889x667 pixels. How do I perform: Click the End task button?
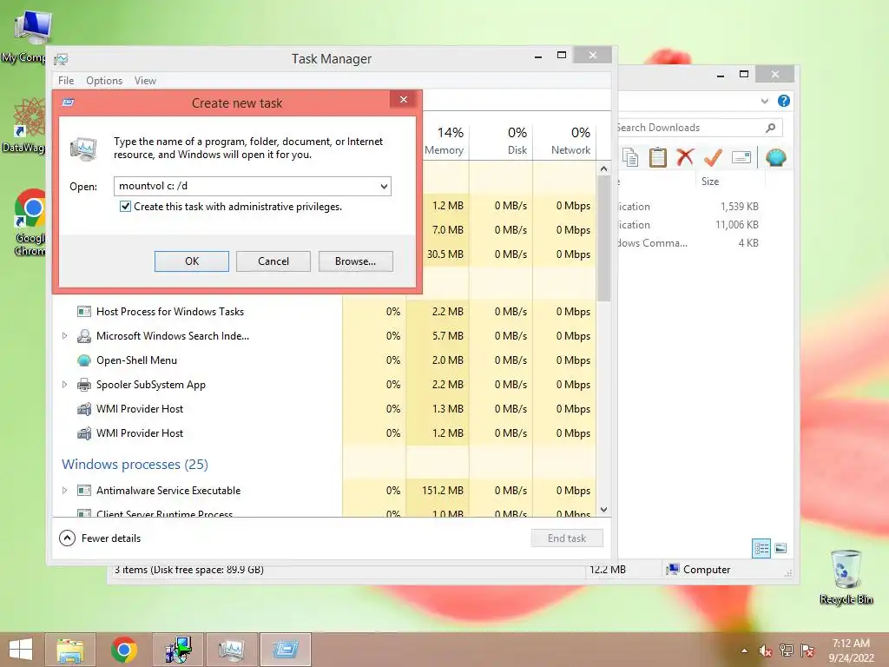pyautogui.click(x=567, y=538)
